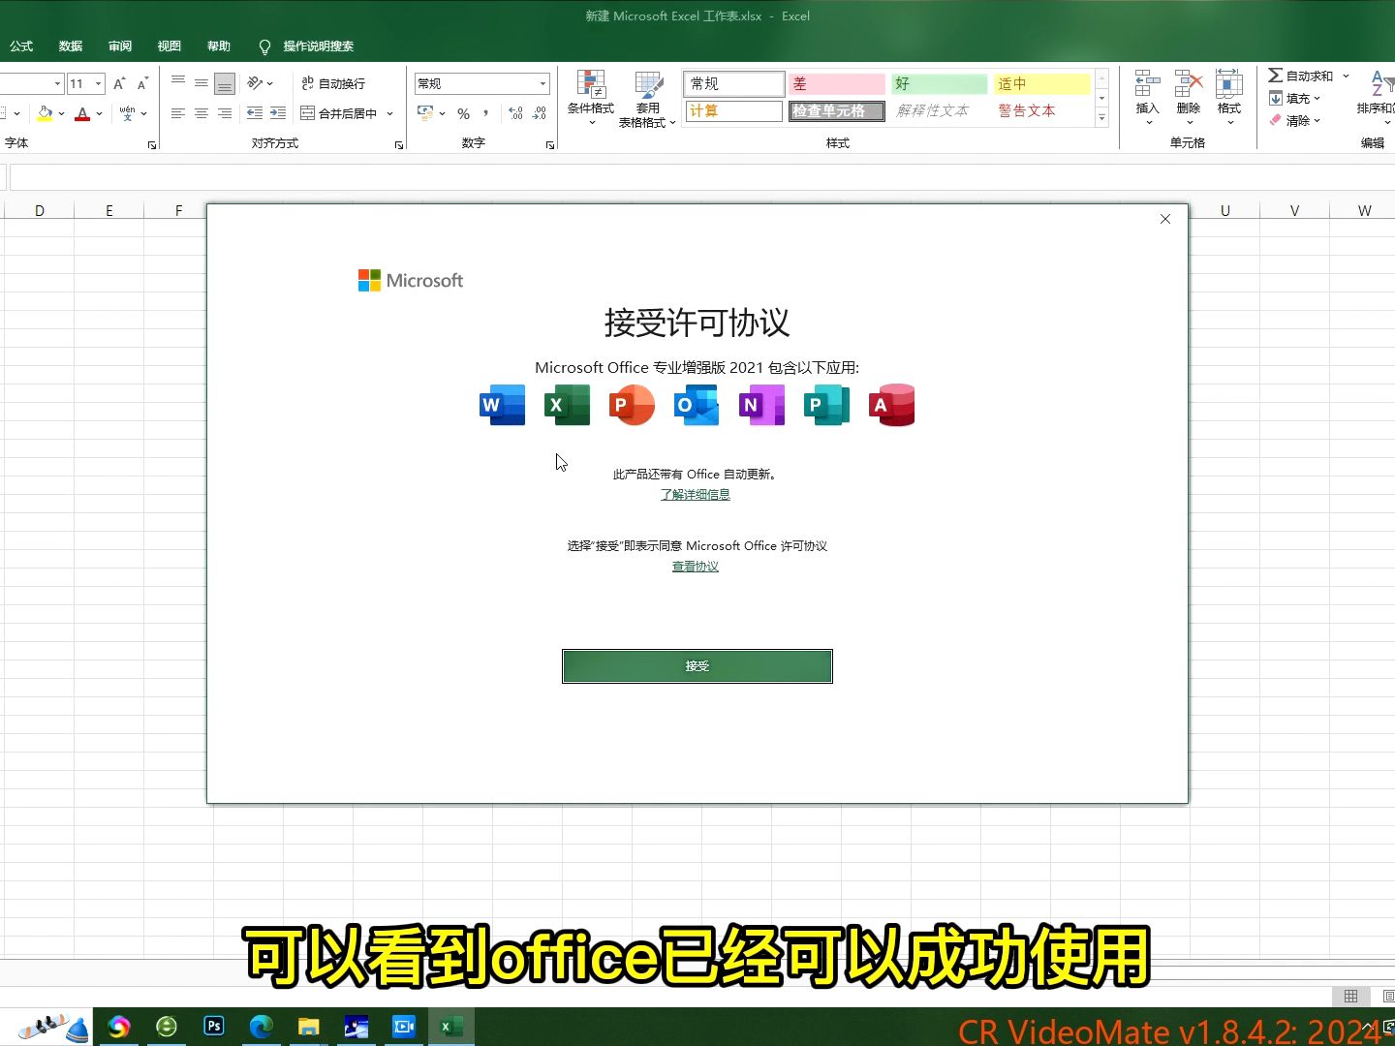The height and width of the screenshot is (1046, 1395).
Task: Open the View (视图) ribbon tab
Action: coord(170,46)
